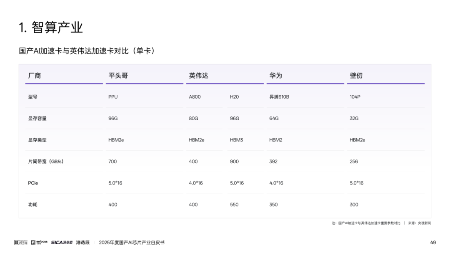Click the footnote '注：国产AI加速卡与英伟达加速卡重要参数对比'
This screenshot has width=450, height=253.
366,223
